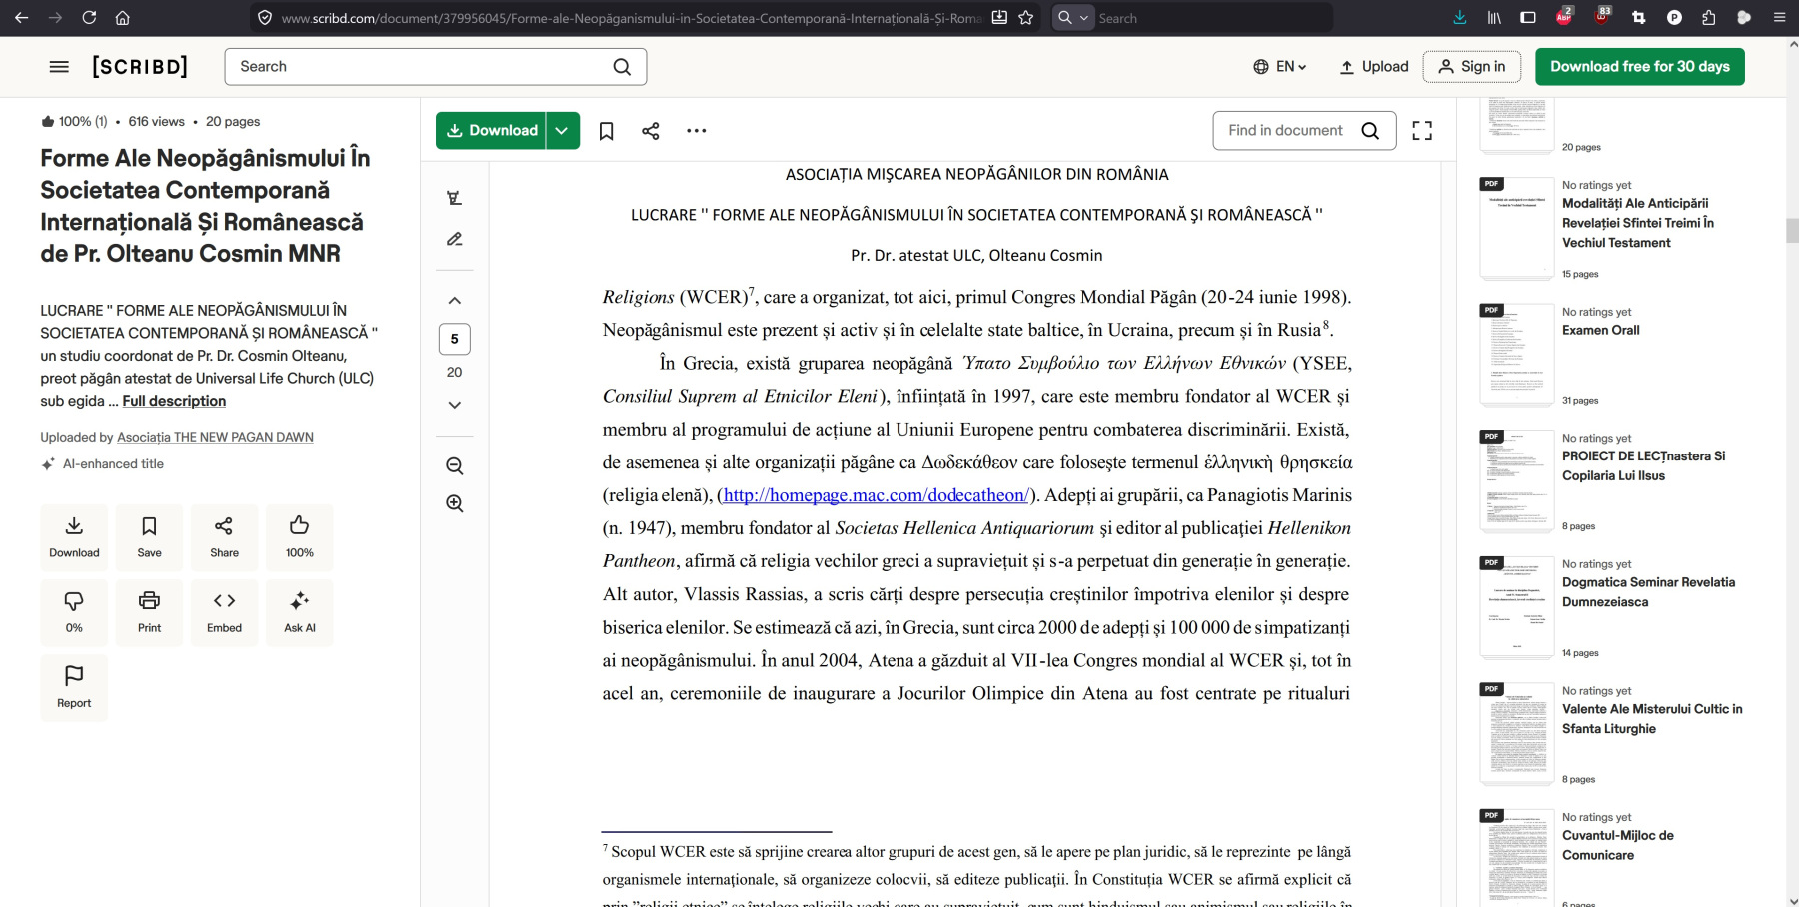Select the highlighter tool in sidebar
1799x907 pixels.
point(455,198)
